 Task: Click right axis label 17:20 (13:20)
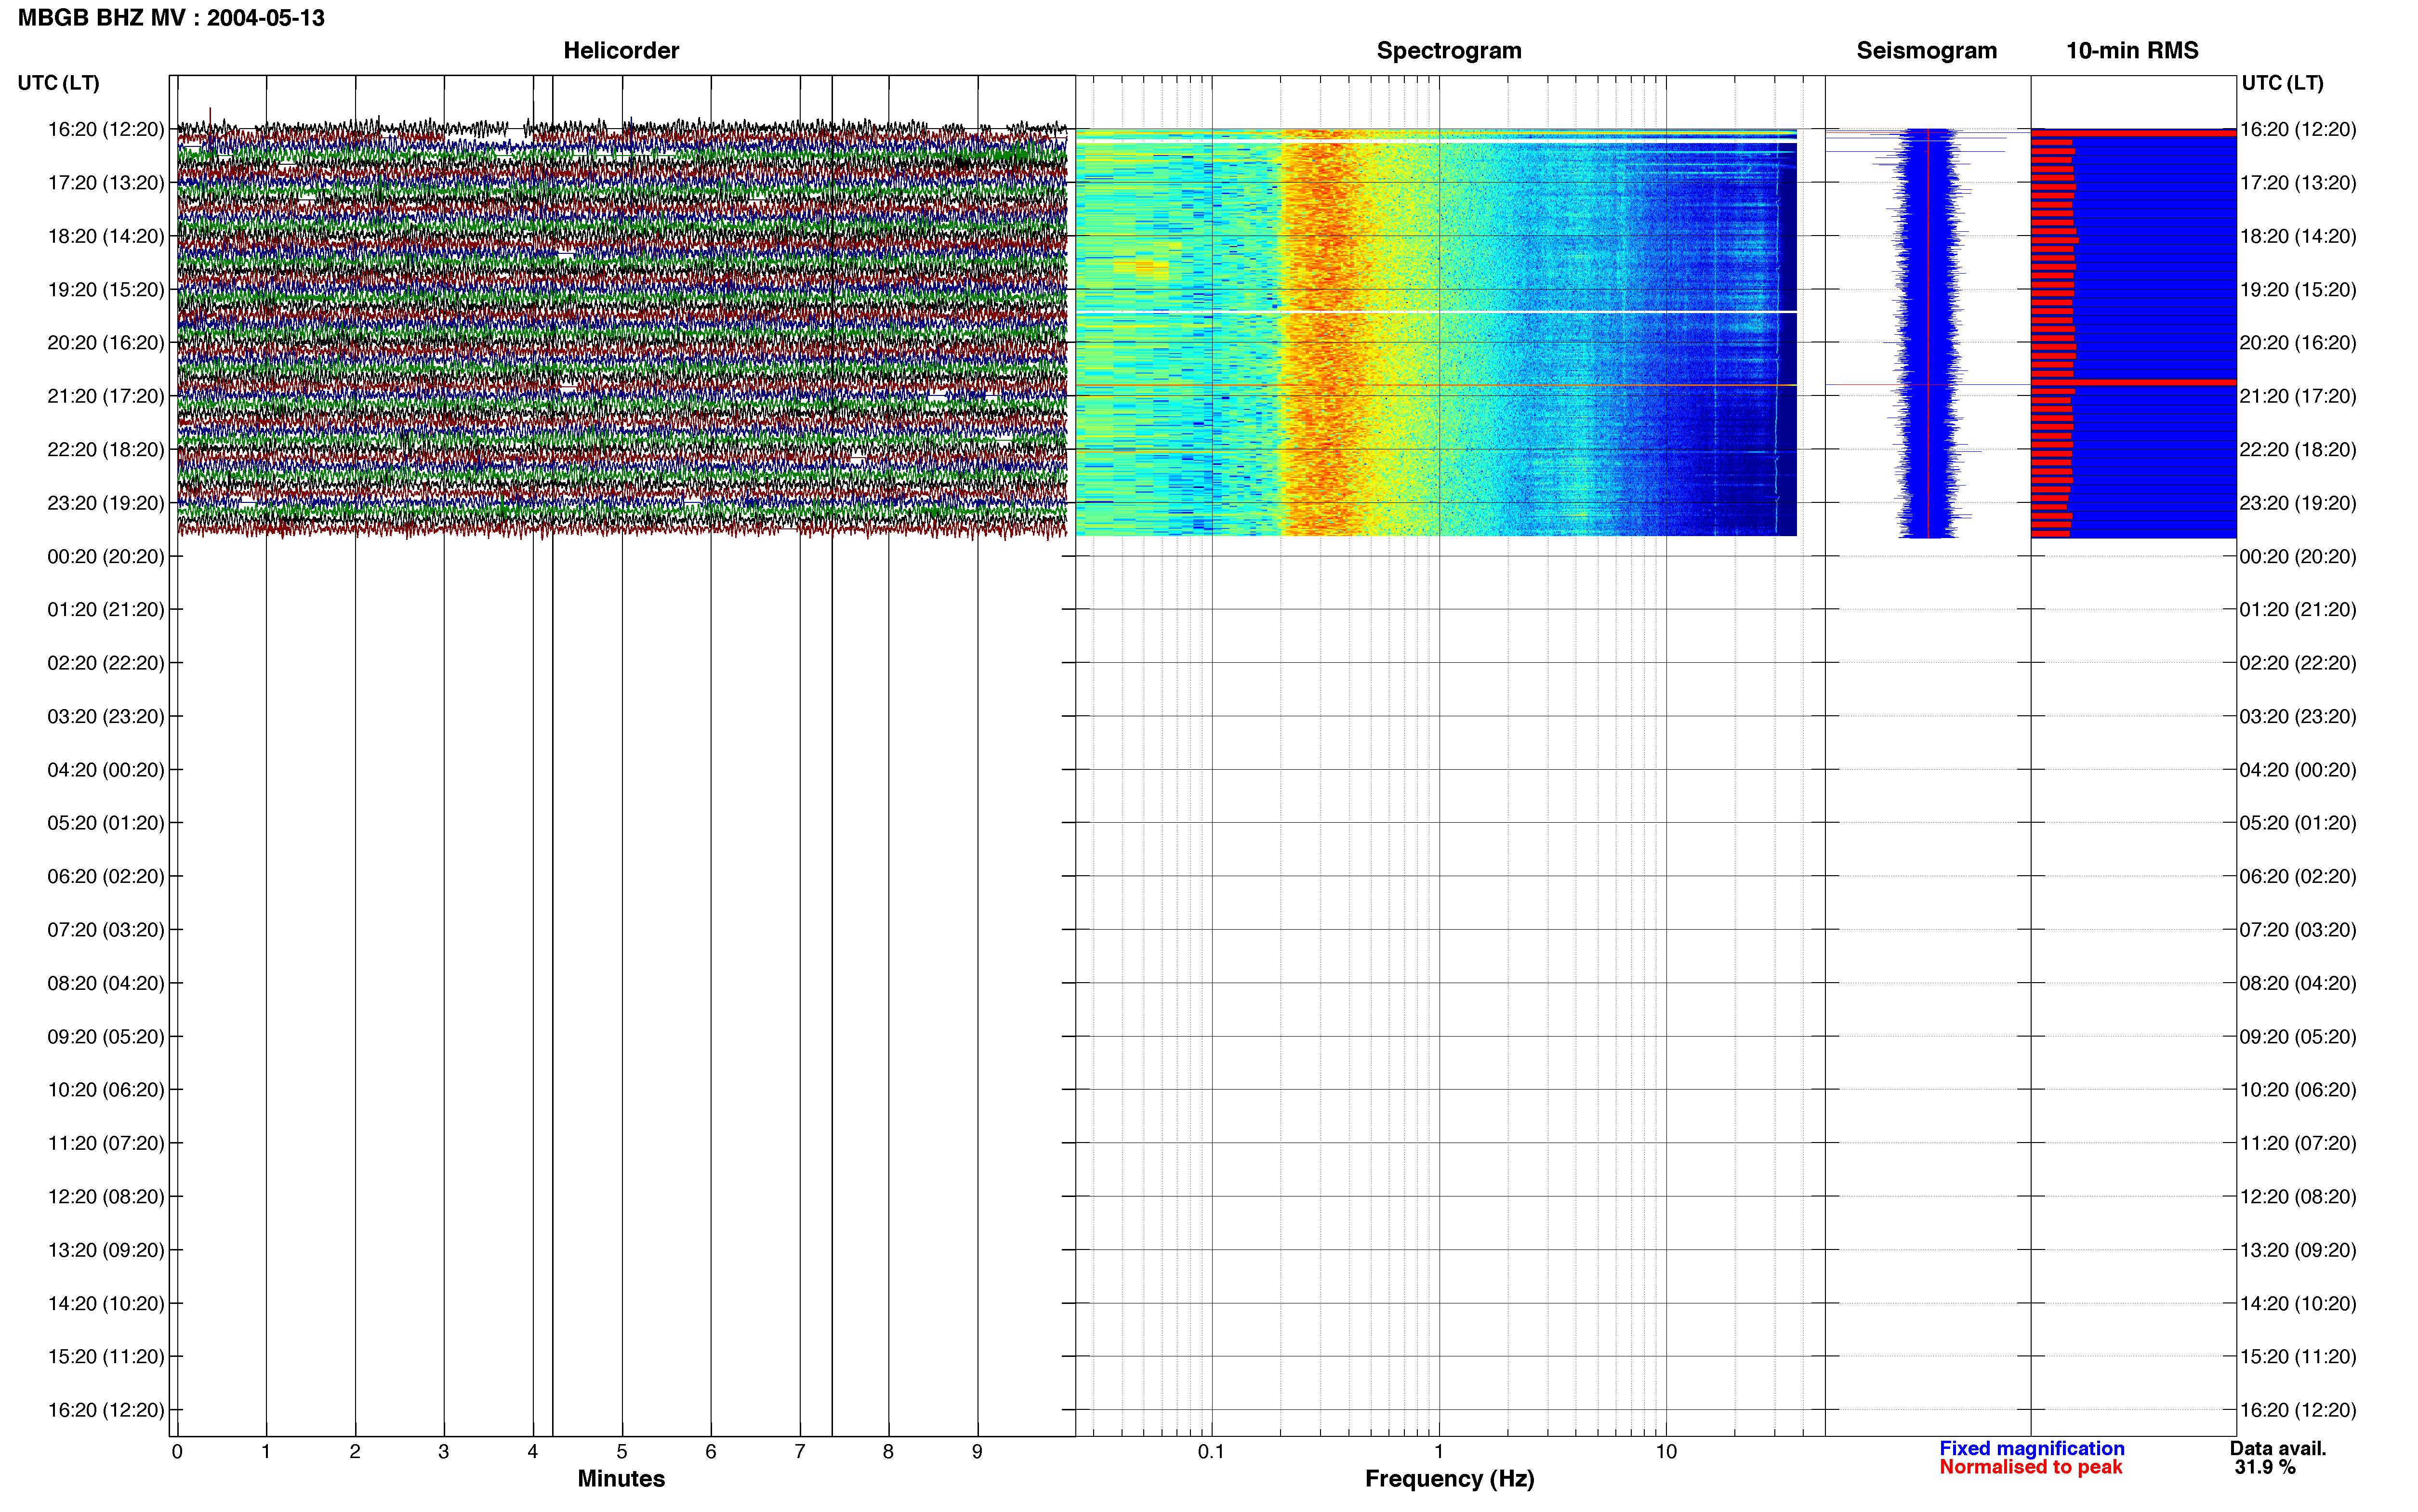tap(2297, 182)
